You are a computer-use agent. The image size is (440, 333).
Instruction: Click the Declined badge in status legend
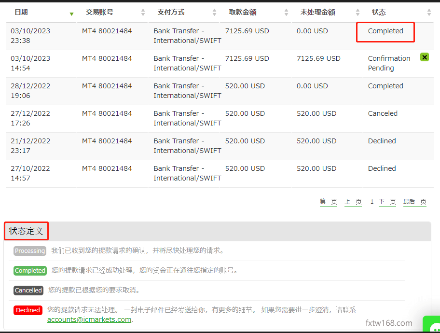(x=27, y=310)
